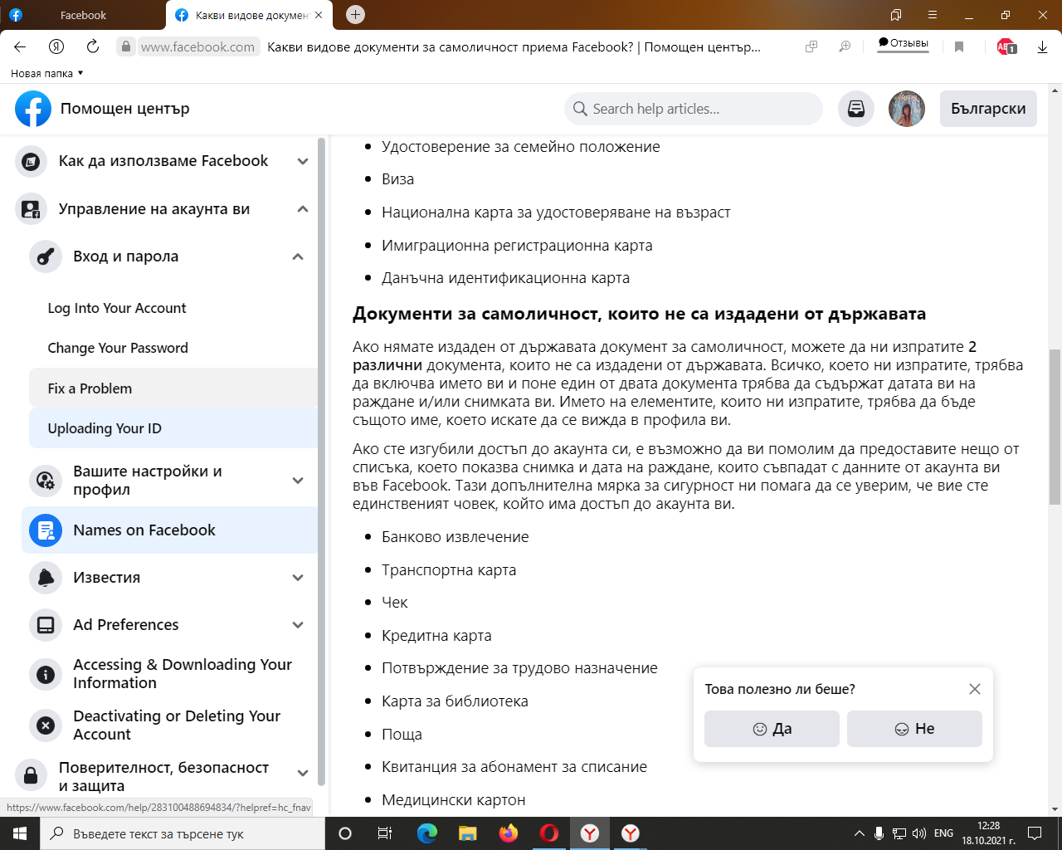Reload the page
This screenshot has width=1062, height=850.
point(93,46)
